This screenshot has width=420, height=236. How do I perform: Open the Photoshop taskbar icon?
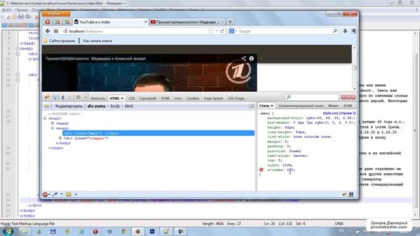click(x=152, y=231)
